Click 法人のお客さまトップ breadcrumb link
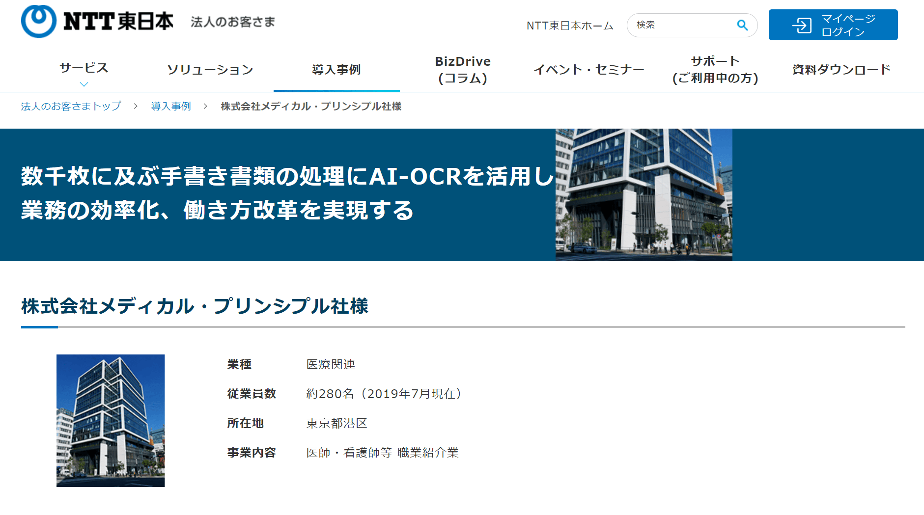Viewport: 924px width, 515px height. coord(71,106)
